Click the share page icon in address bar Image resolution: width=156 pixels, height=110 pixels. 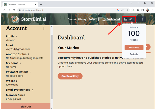(122, 10)
